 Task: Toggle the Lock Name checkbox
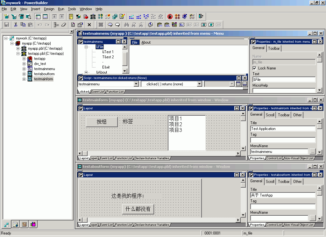pos(254,68)
